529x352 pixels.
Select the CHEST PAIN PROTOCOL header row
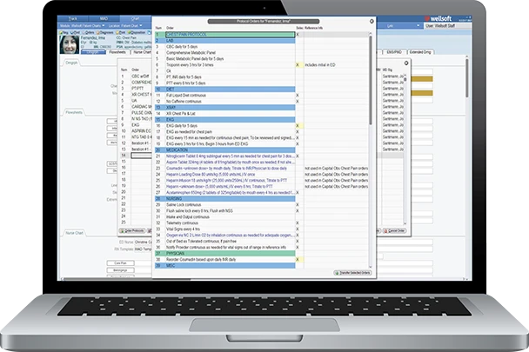[x=225, y=35]
